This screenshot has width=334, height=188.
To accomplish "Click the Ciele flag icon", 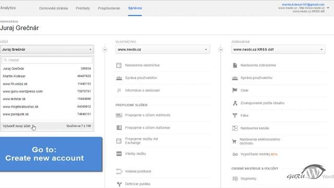I will (235, 90).
